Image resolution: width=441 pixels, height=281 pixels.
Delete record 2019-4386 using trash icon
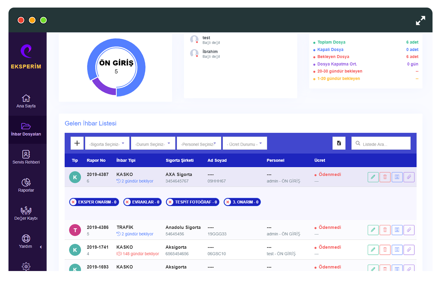tap(385, 230)
